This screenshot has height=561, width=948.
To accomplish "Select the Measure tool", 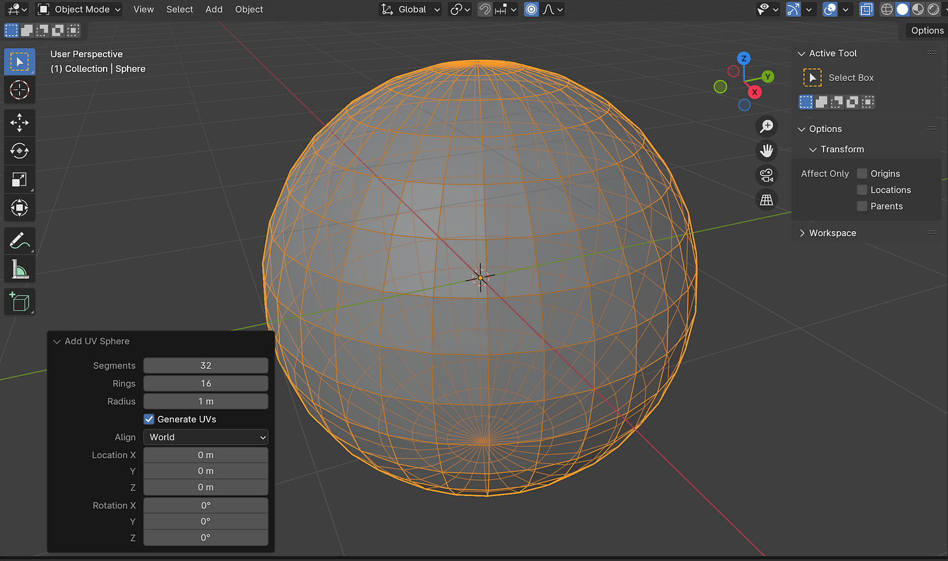I will tap(20, 269).
